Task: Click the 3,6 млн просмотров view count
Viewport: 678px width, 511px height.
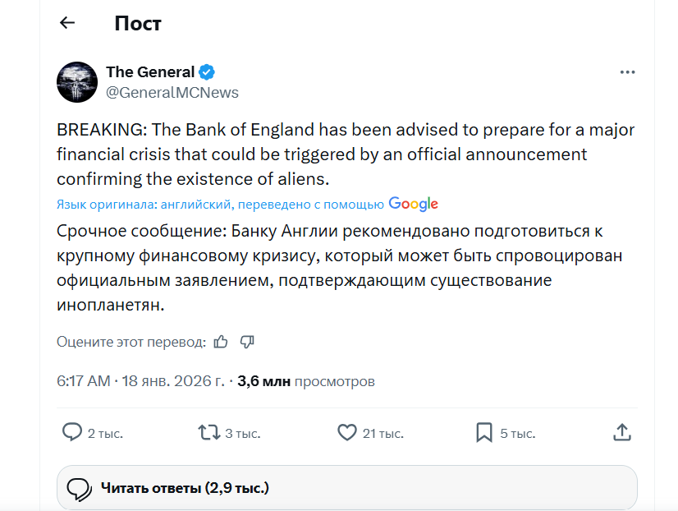Action: tap(305, 381)
